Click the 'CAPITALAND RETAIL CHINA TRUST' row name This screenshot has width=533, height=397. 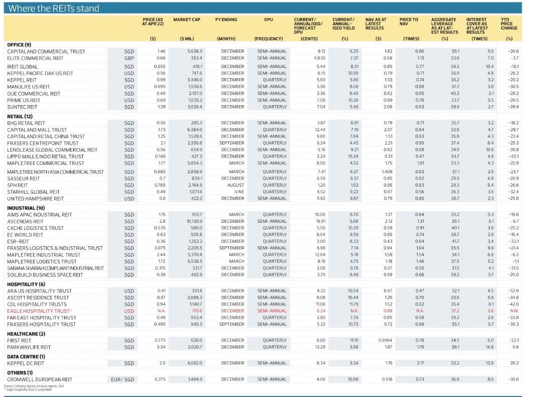46,136
